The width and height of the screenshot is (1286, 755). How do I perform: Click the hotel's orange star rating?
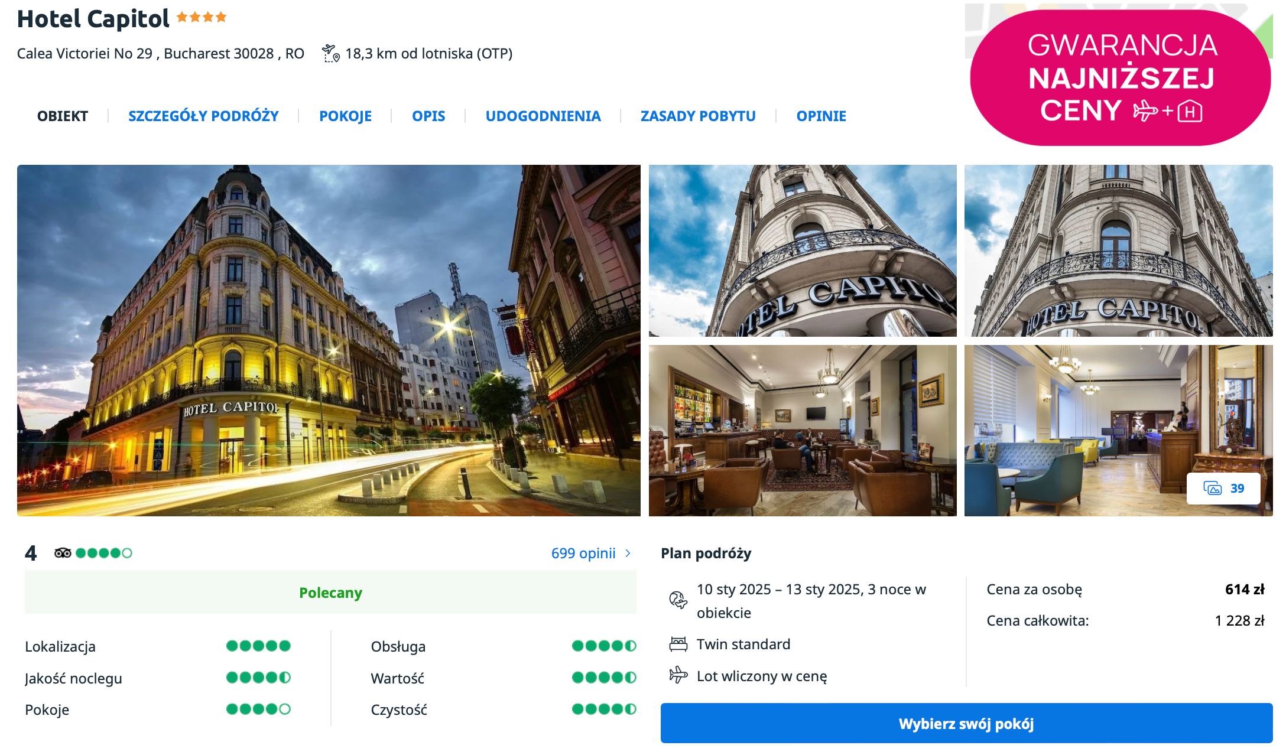pyautogui.click(x=202, y=17)
